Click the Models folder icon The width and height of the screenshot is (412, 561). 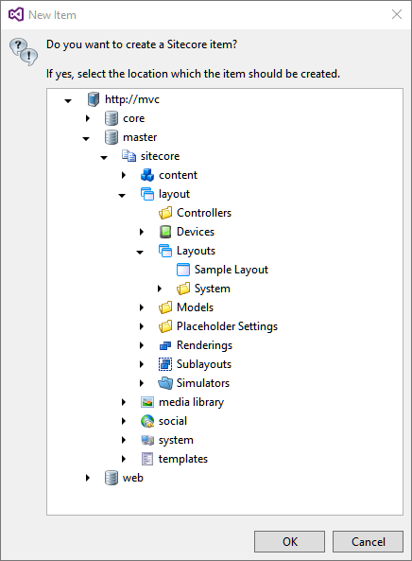[x=165, y=307]
